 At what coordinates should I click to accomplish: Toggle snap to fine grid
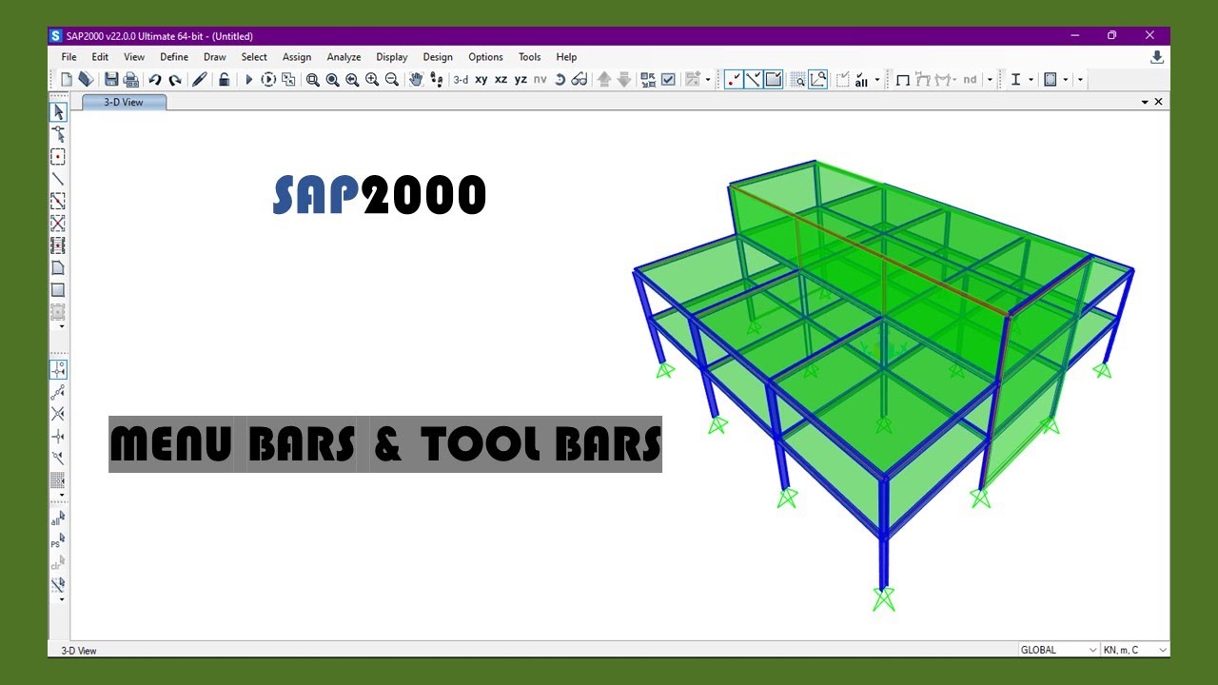point(58,480)
